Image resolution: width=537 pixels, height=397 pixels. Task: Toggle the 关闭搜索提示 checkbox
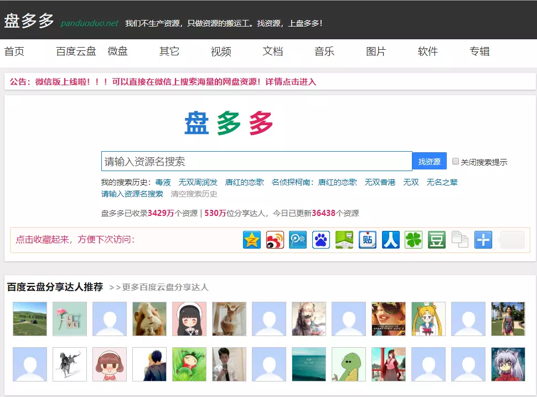[x=456, y=162]
